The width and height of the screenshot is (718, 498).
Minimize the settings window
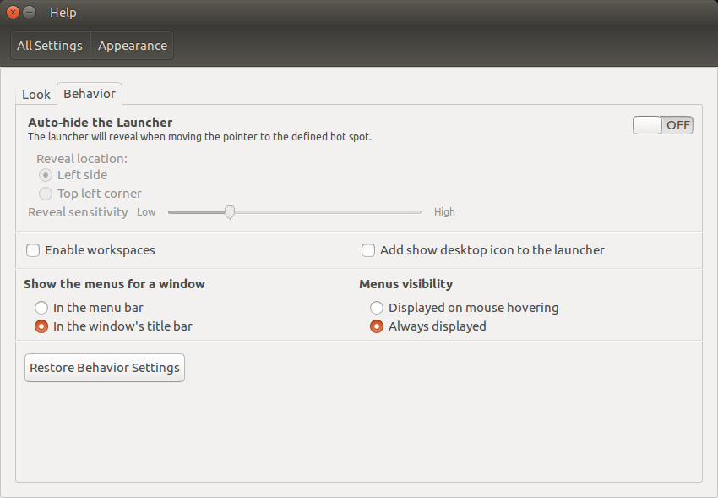click(30, 13)
